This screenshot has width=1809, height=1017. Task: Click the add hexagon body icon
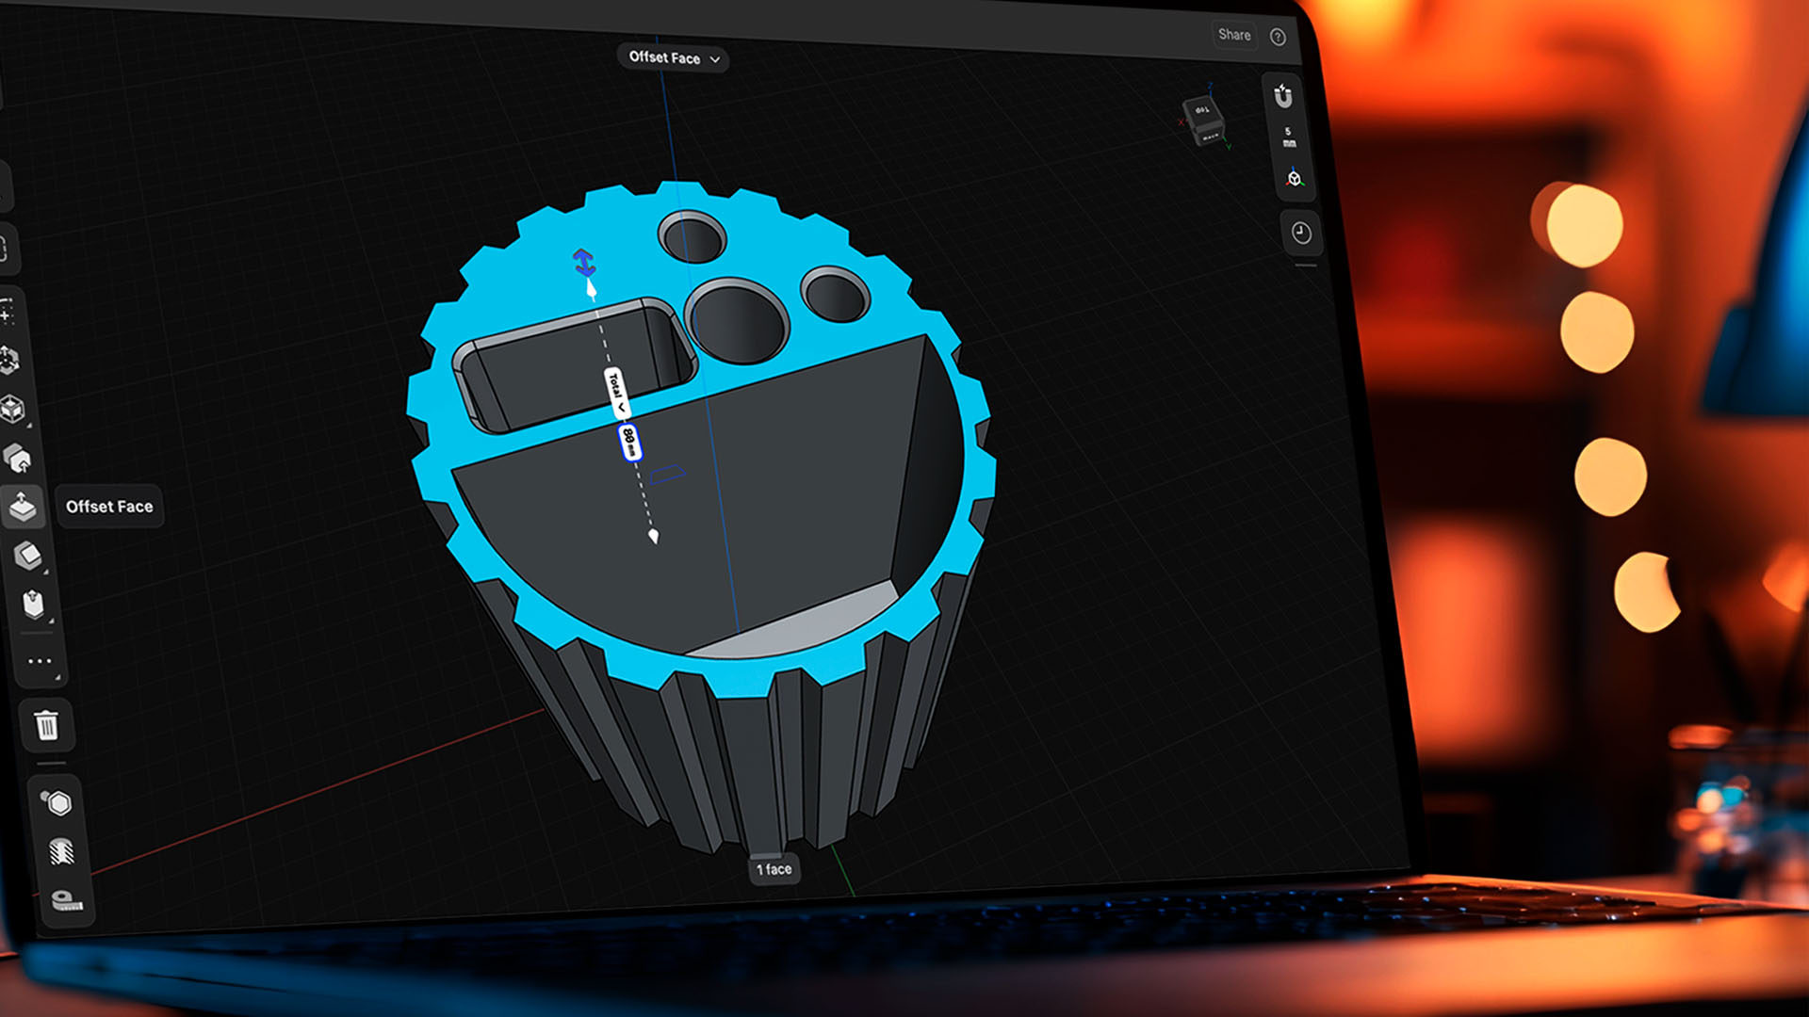click(x=57, y=803)
